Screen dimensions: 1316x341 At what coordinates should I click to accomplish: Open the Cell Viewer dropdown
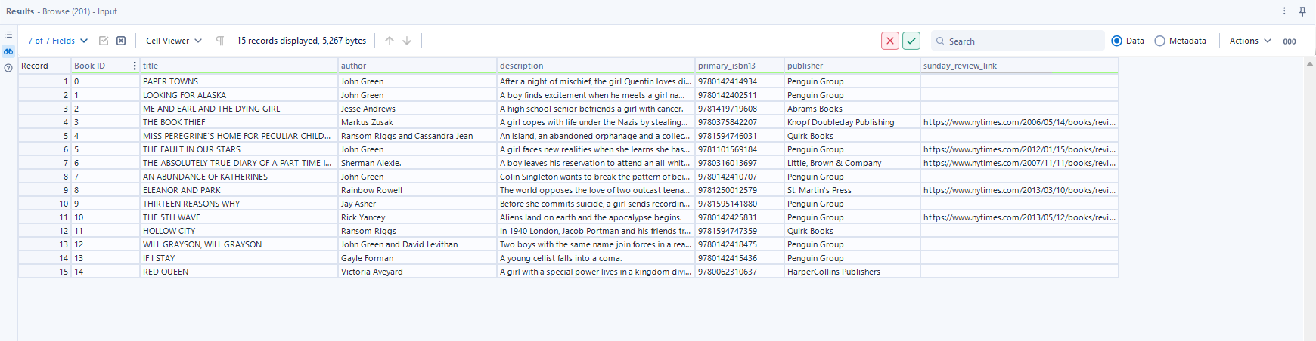[174, 41]
